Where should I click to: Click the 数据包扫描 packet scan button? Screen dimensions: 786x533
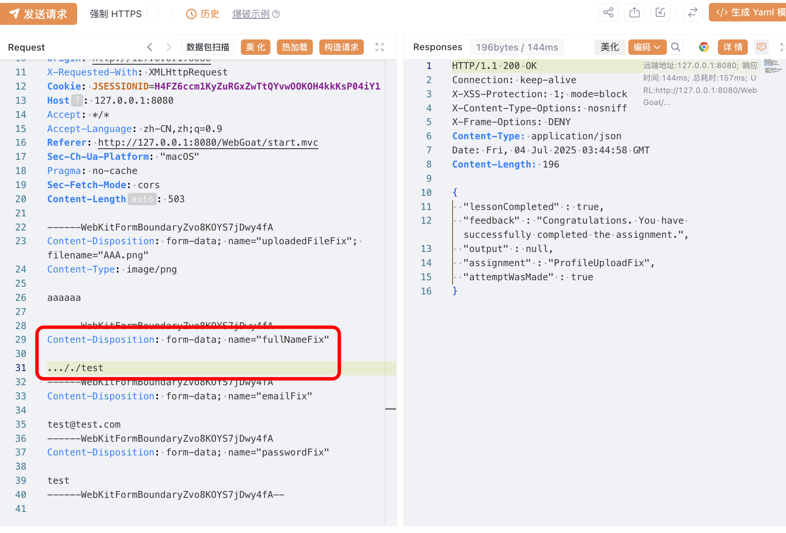(208, 47)
